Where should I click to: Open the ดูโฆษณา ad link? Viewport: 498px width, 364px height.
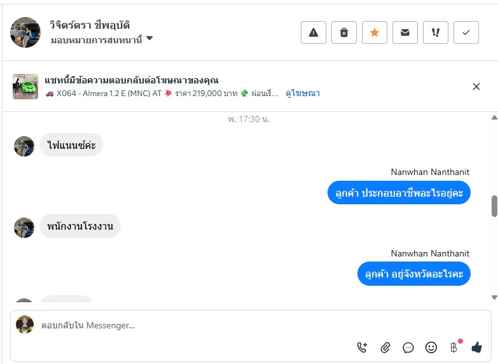click(303, 94)
